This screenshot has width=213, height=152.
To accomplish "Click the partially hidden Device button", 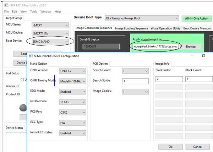I will click(20, 63).
